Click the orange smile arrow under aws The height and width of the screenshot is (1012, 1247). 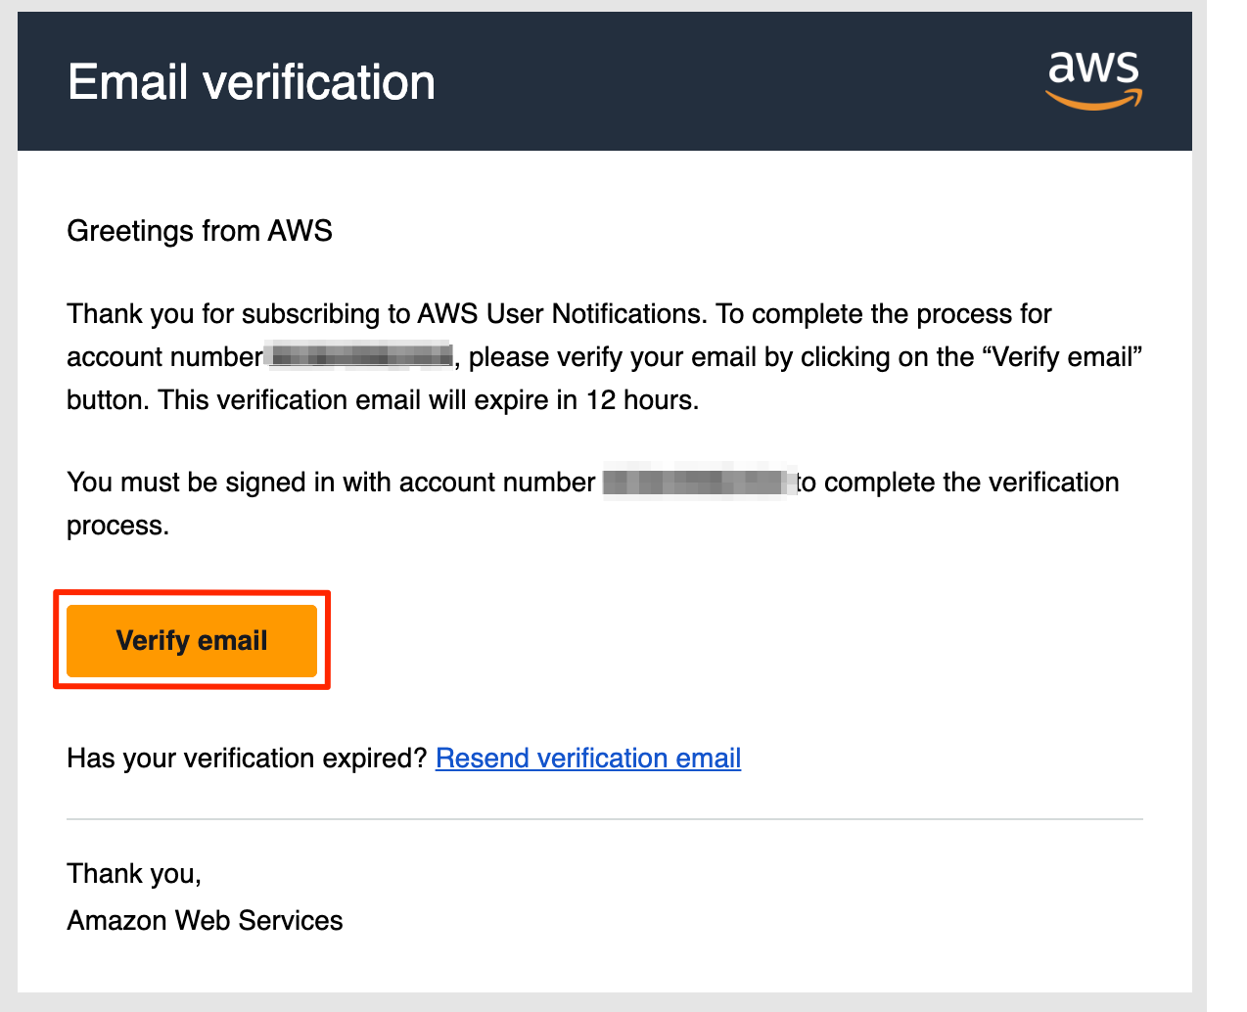point(1093,100)
